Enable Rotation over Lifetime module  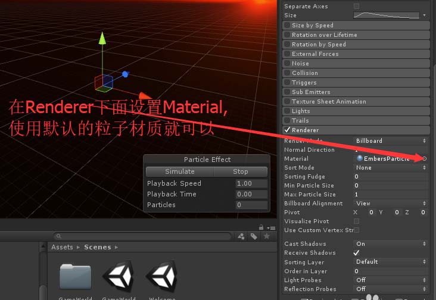pyautogui.click(x=287, y=35)
